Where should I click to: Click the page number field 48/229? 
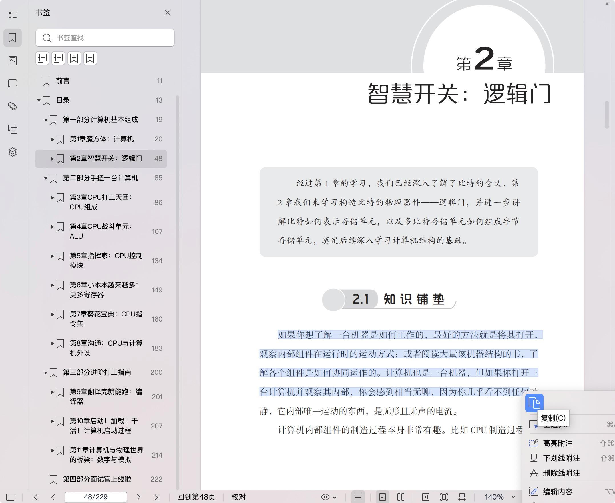click(96, 497)
